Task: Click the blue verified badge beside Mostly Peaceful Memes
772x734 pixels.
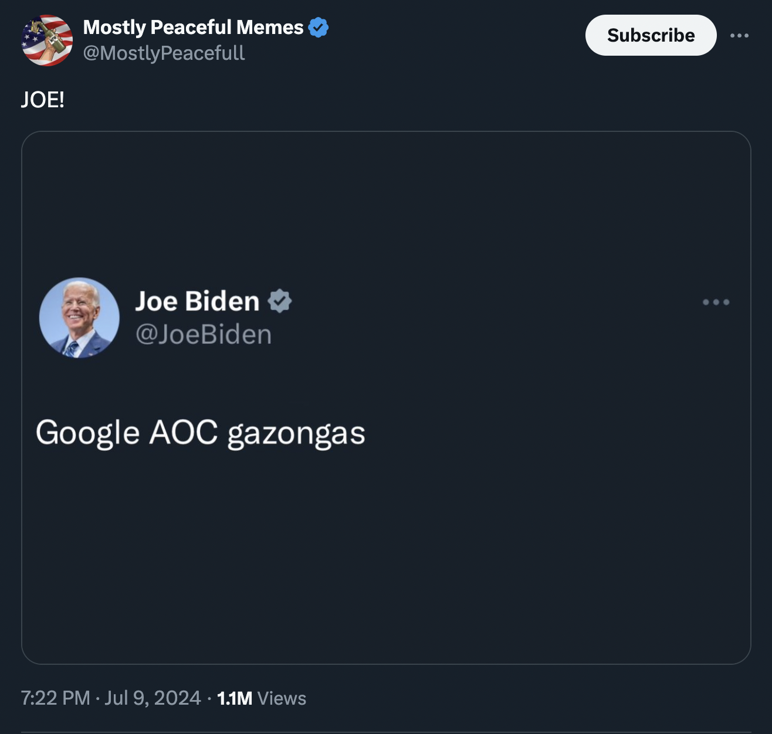Action: (318, 27)
